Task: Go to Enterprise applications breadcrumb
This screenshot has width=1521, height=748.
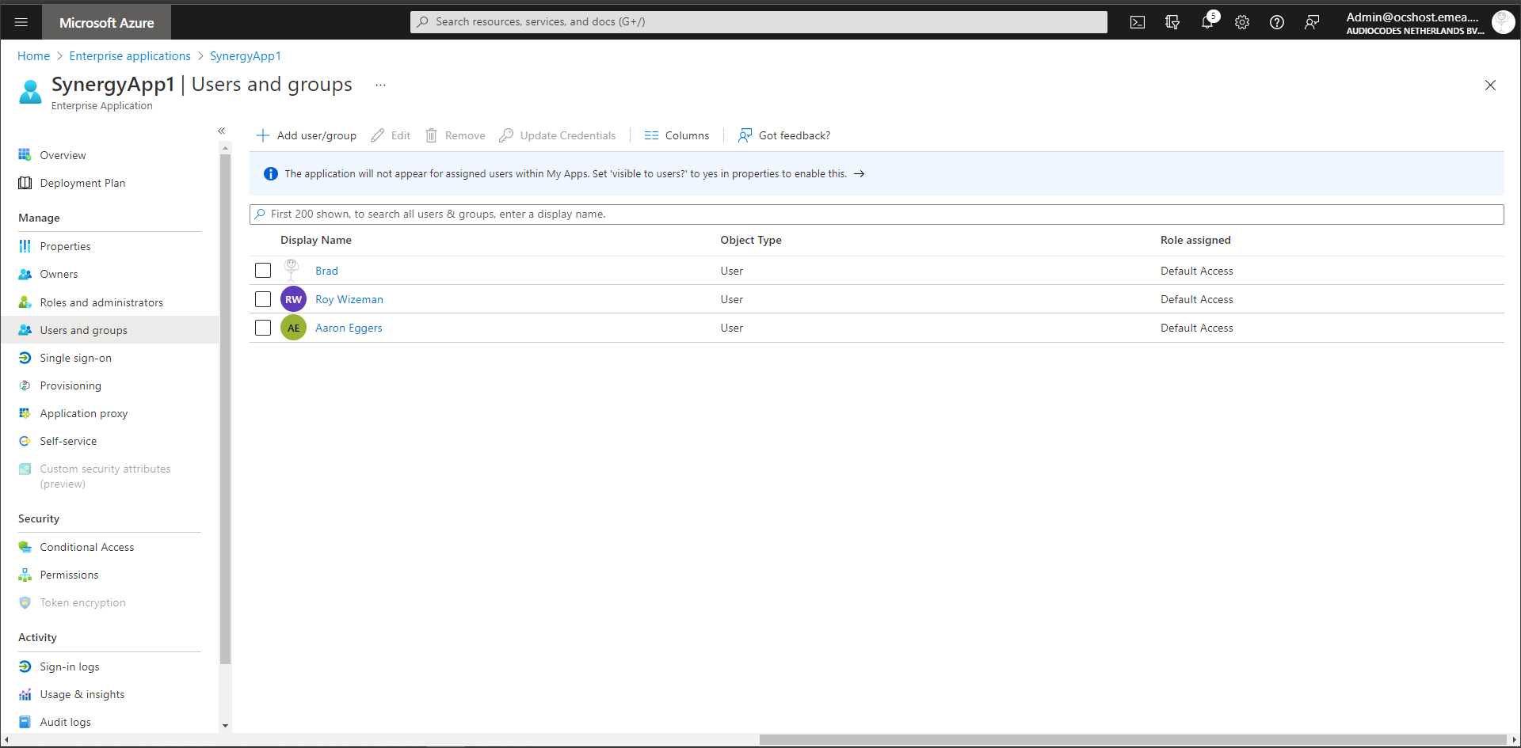Action: pyautogui.click(x=130, y=56)
